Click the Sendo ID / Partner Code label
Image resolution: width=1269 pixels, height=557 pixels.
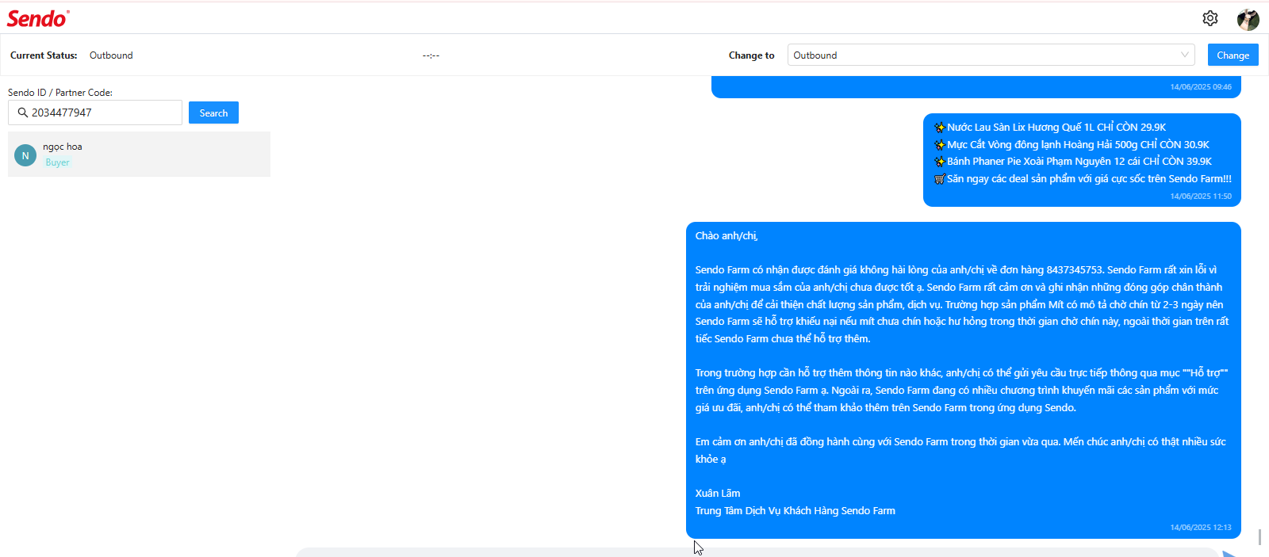[x=60, y=93]
